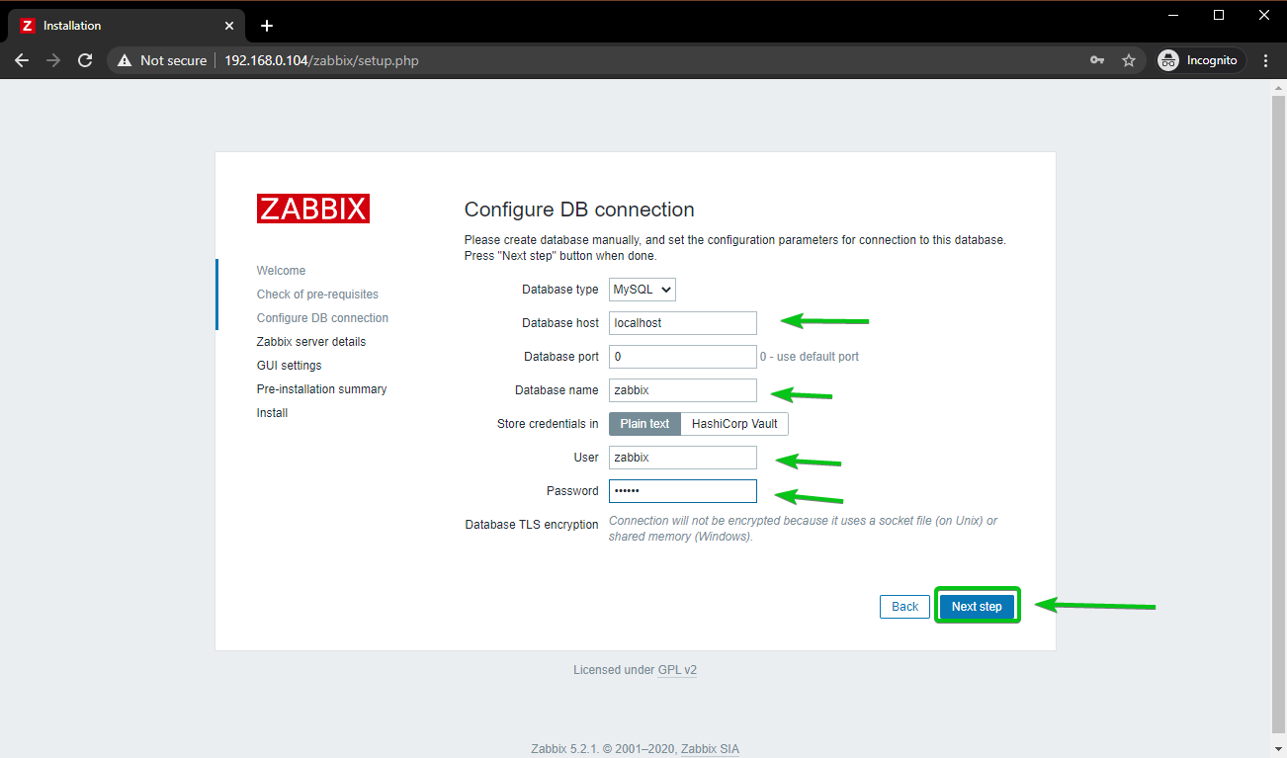Click the saved password key icon
Screen dimensions: 1287x758
1097,60
